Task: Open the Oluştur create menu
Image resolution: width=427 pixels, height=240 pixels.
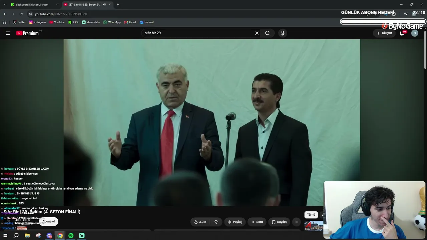Action: pyautogui.click(x=384, y=33)
